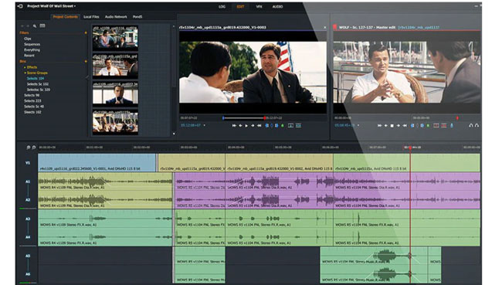Toggle the A1 audio track
502x285 pixels.
(x=28, y=182)
